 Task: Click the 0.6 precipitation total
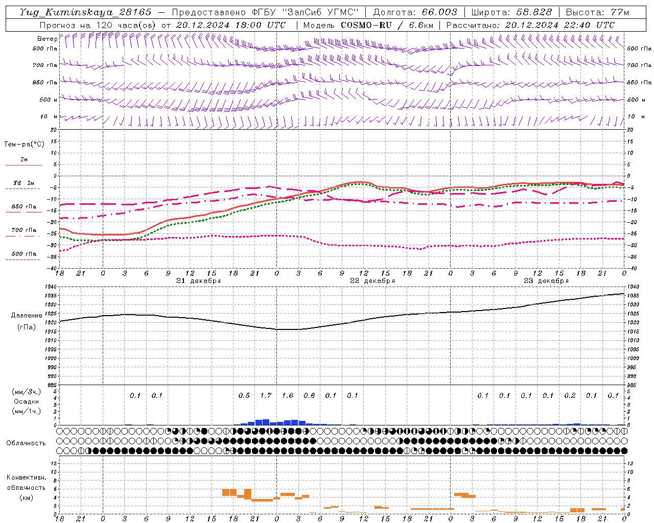click(309, 395)
